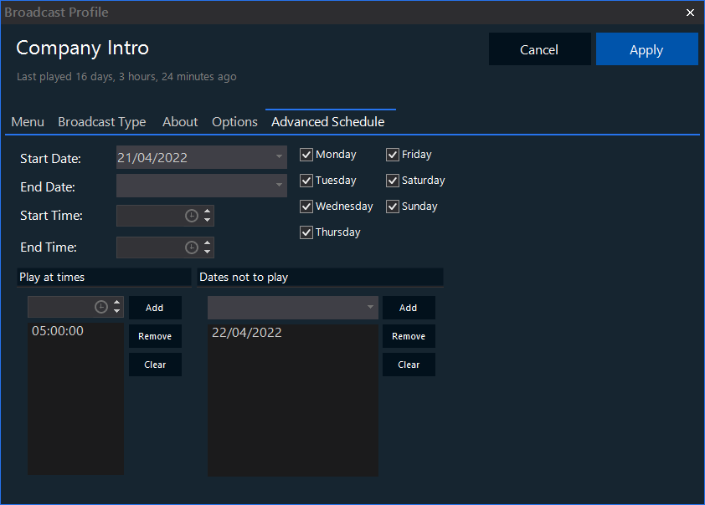Remove the selected date not to play
This screenshot has width=705, height=505.
click(x=409, y=336)
